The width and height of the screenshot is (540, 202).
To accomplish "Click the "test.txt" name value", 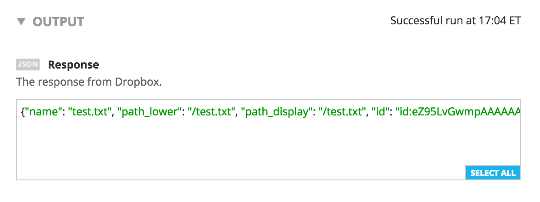I will click(x=90, y=111).
